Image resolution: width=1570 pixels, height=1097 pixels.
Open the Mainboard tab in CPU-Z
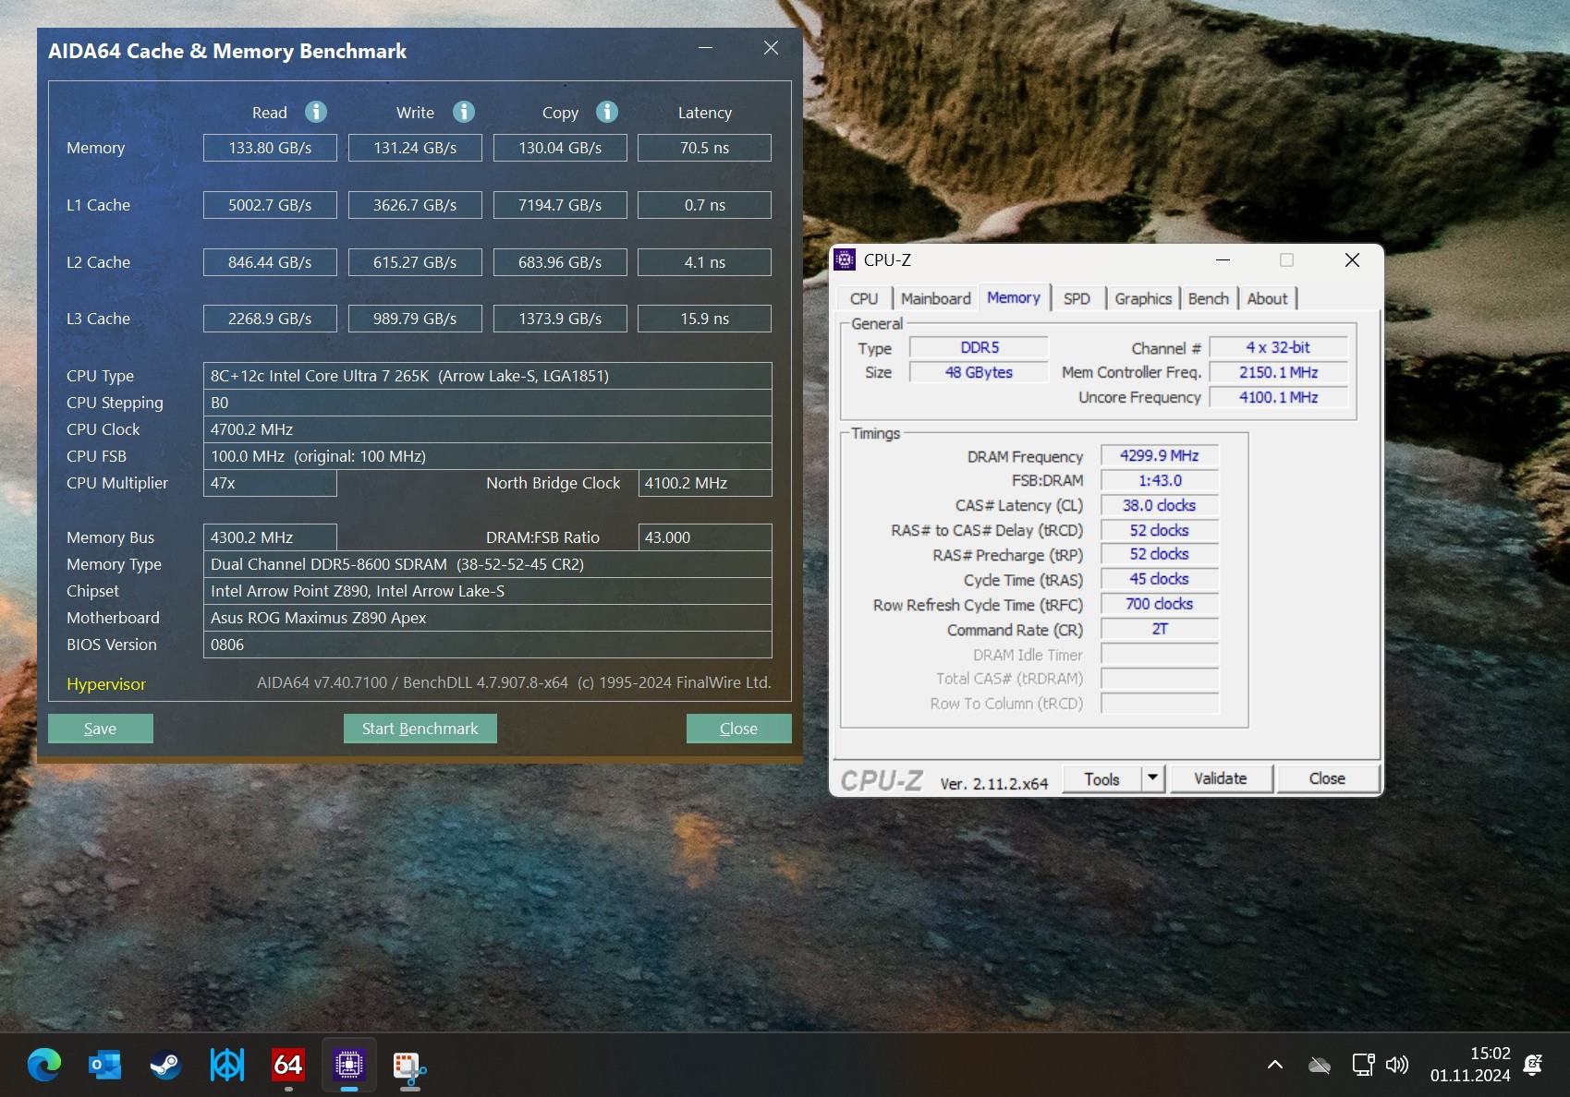pyautogui.click(x=935, y=298)
